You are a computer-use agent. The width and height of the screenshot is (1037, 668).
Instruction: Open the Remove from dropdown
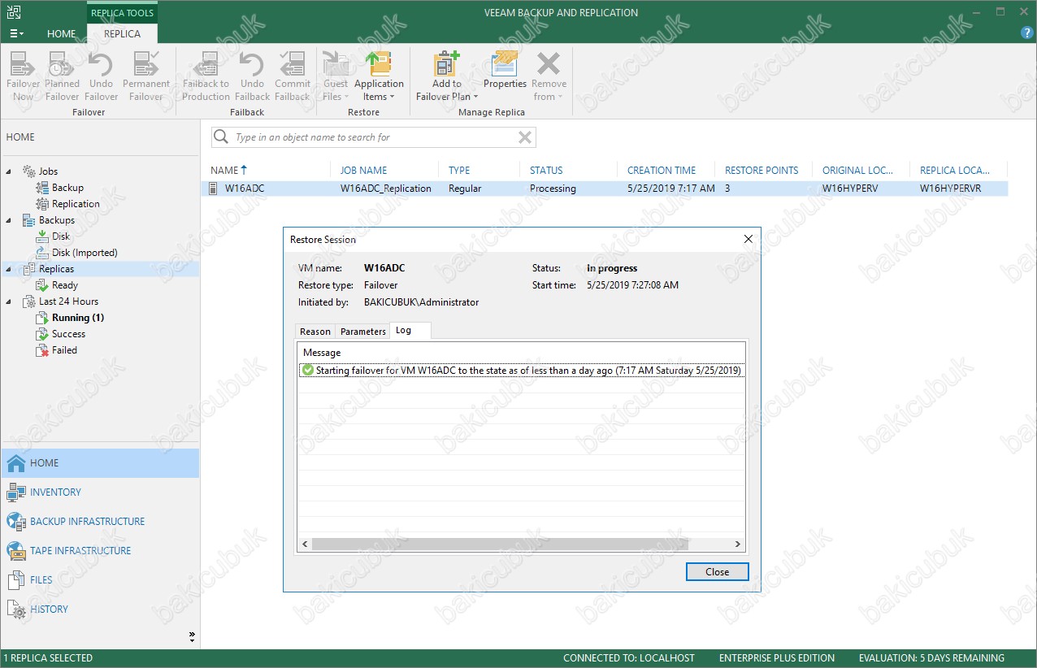click(549, 76)
